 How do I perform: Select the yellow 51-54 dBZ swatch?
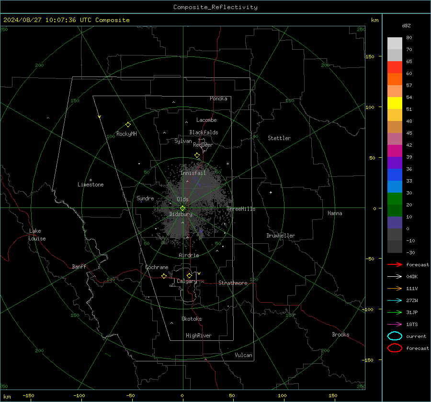pyautogui.click(x=395, y=103)
